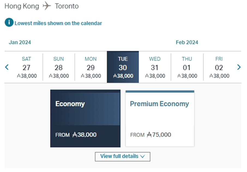Pick Wednesday 31 date tab
The width and height of the screenshot is (247, 172).
[x=155, y=67]
